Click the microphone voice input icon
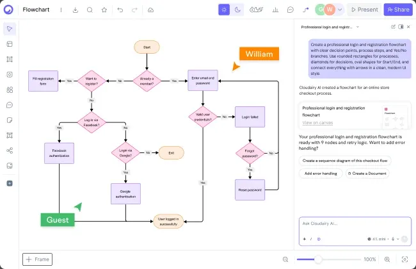Viewport: 416px width, 269px height. (x=393, y=239)
